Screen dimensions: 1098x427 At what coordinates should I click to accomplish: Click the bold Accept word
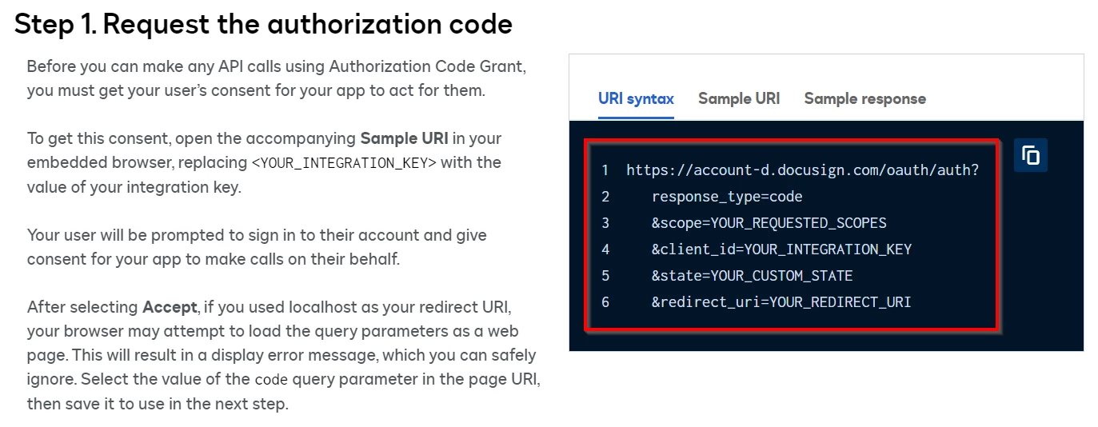(x=170, y=306)
